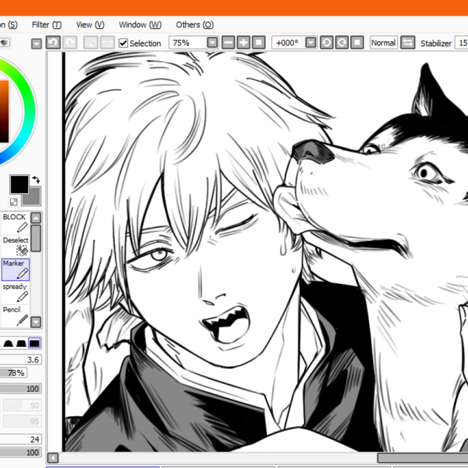Click the bottom 100 parameter slider

[21, 453]
